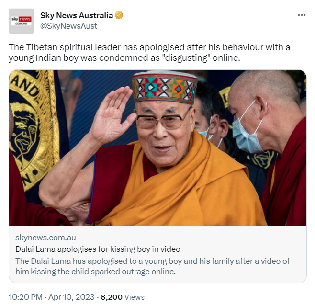315x306 pixels.
Task: Click the "Views" label
Action: pos(135,297)
